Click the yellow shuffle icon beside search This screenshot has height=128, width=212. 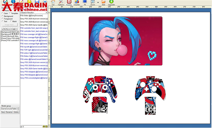[x=47, y=126]
